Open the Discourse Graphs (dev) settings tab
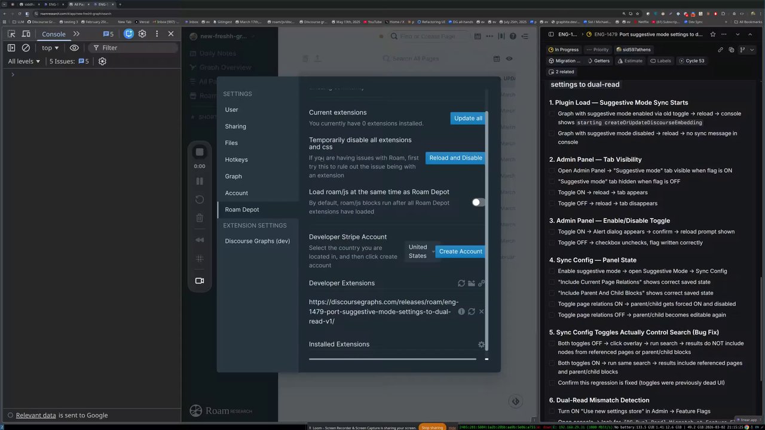This screenshot has height=430, width=765. 258,241
